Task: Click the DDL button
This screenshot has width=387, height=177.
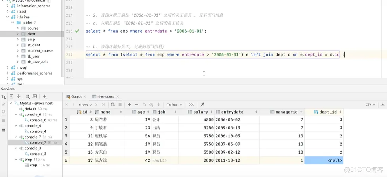Action: pyautogui.click(x=191, y=104)
